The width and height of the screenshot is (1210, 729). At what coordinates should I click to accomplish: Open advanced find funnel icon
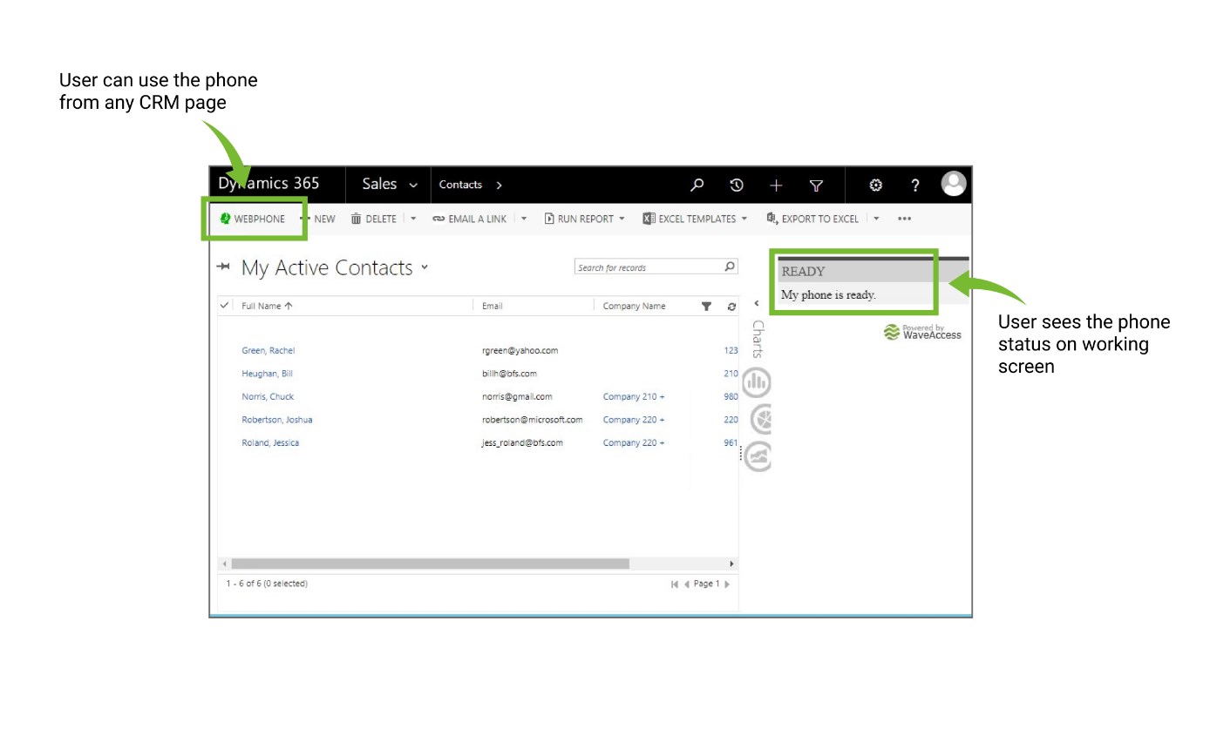[816, 185]
